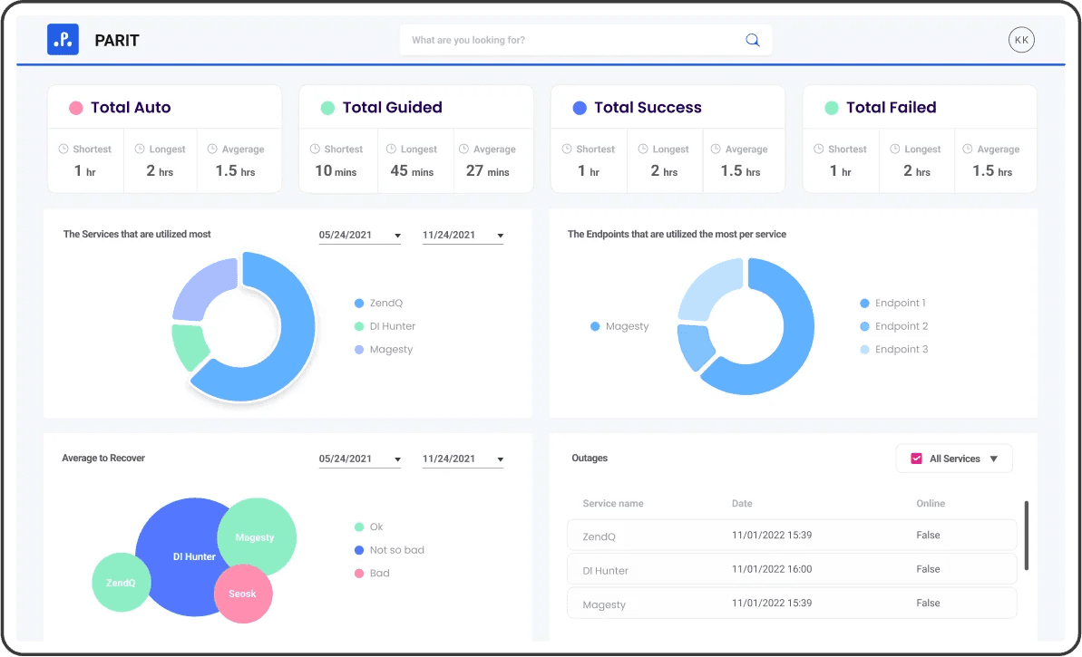Click the Online column header

931,503
